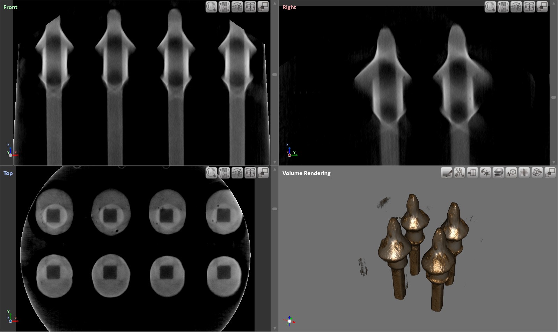
Task: Click the slab projection box icon in Front view
Action: coord(250,7)
